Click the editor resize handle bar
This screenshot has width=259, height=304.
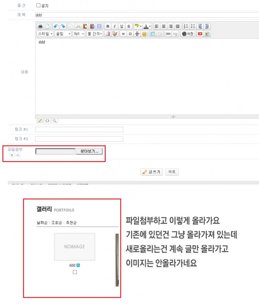(147, 116)
